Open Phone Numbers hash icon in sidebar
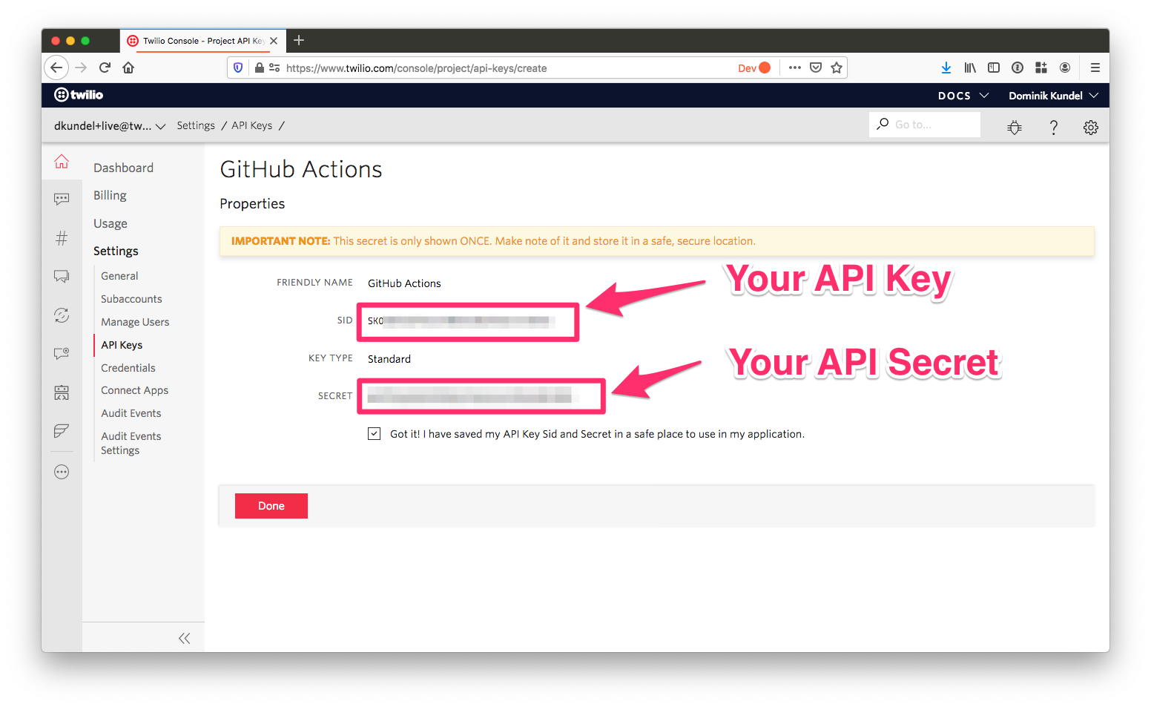This screenshot has height=707, width=1151. pyautogui.click(x=62, y=238)
